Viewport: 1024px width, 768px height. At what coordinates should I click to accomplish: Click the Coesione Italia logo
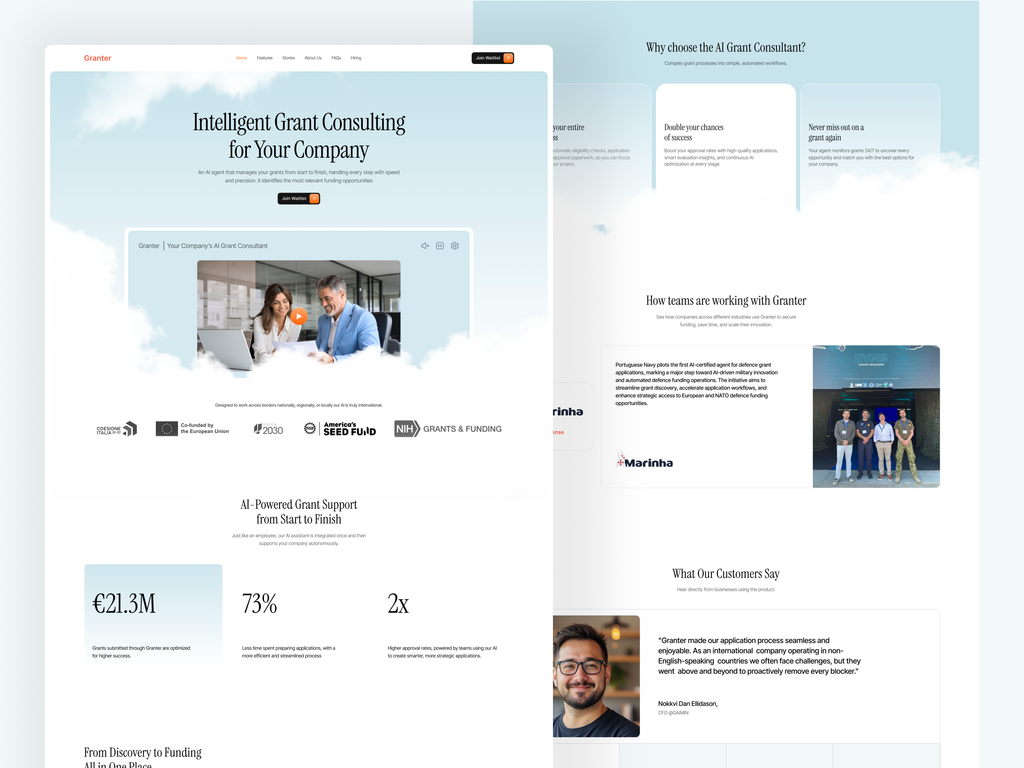(117, 429)
